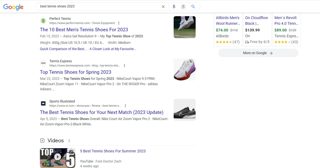Click the Free by 6/5 delivery label
The height and width of the screenshot is (168, 320).
pos(257,42)
